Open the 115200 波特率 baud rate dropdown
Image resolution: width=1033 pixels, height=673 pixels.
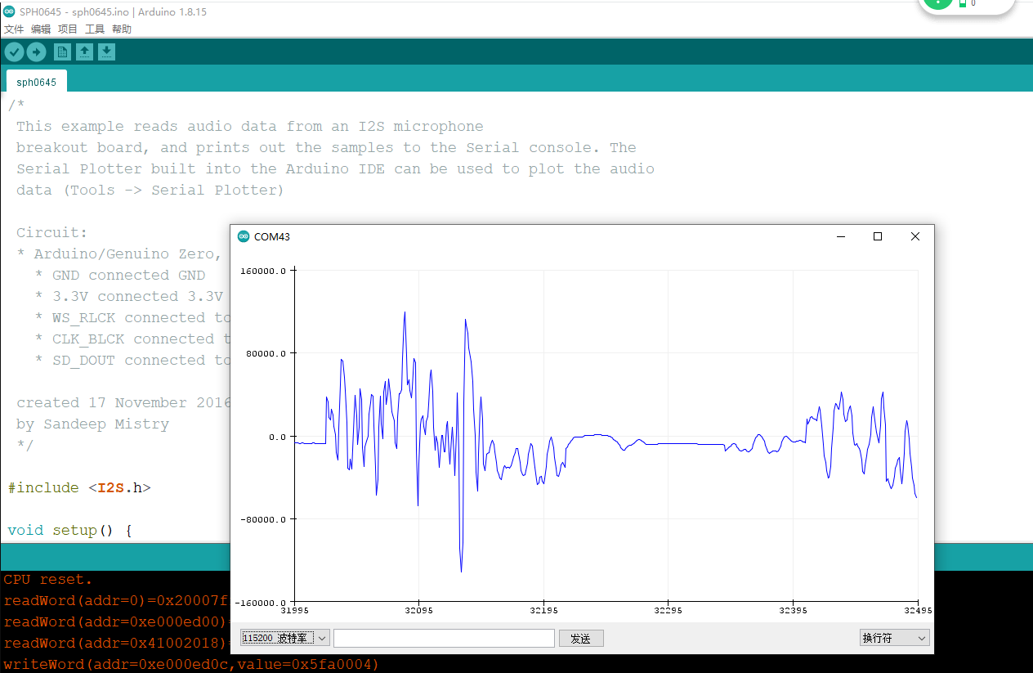285,638
